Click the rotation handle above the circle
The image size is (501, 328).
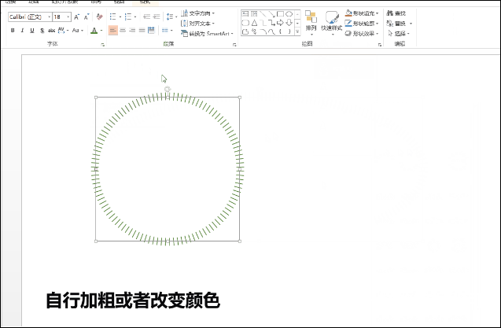(168, 89)
